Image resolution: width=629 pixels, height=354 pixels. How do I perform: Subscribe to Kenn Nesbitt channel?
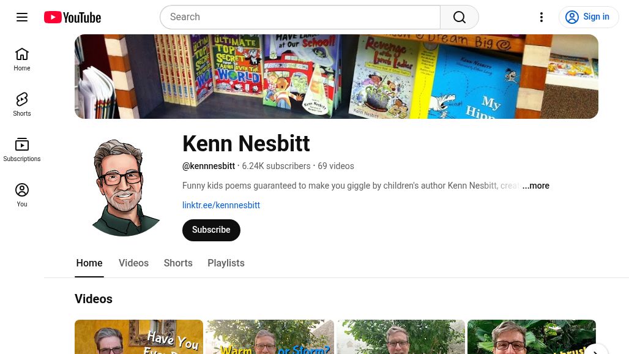(211, 230)
